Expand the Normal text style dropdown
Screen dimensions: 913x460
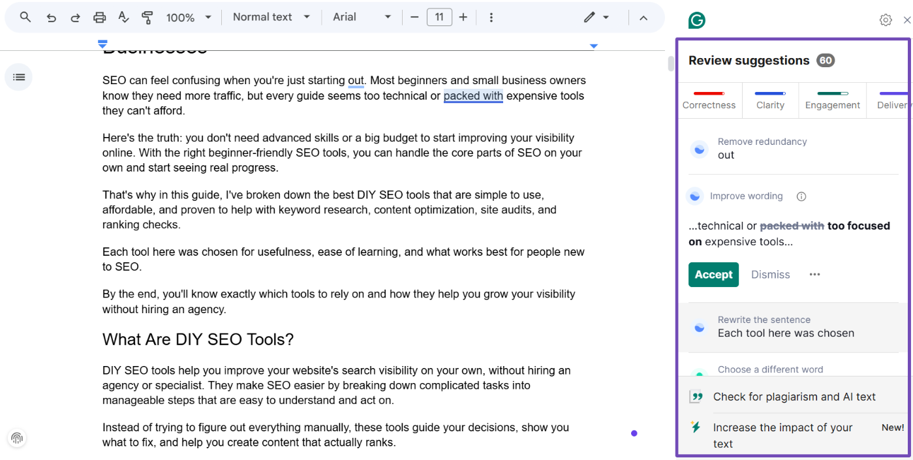[x=271, y=18]
